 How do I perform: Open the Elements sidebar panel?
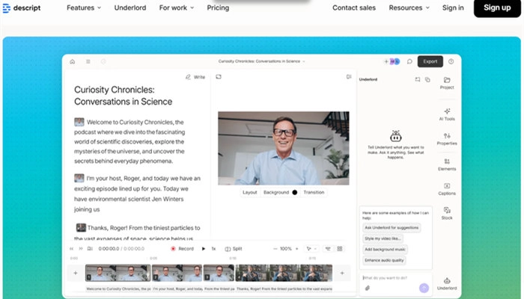click(x=447, y=164)
